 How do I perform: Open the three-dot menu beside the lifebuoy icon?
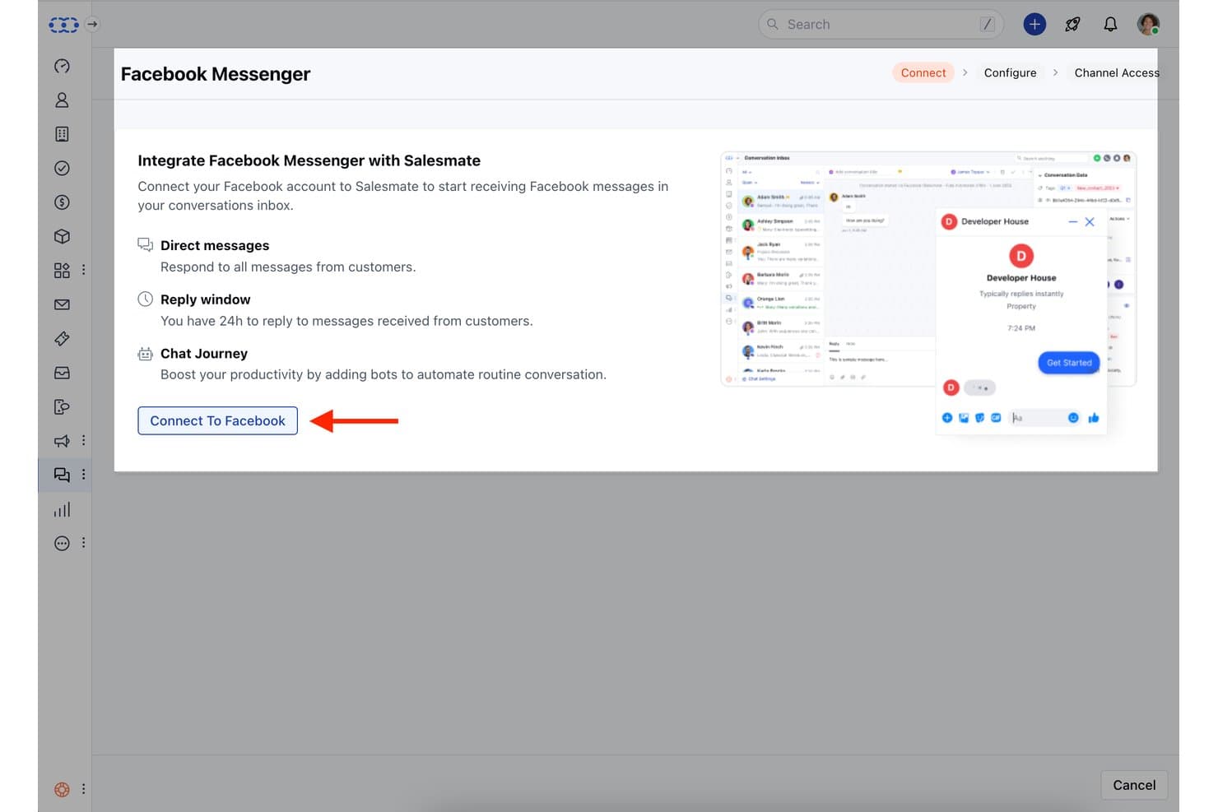click(x=83, y=789)
